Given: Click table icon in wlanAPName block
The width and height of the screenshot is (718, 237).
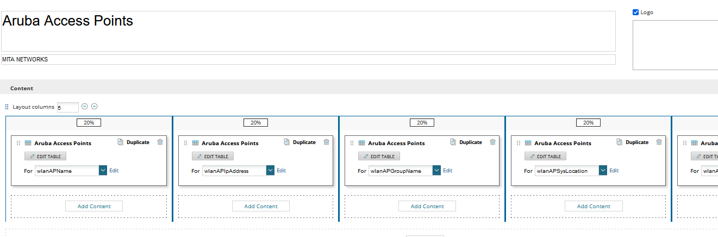Looking at the screenshot, I should (x=28, y=143).
